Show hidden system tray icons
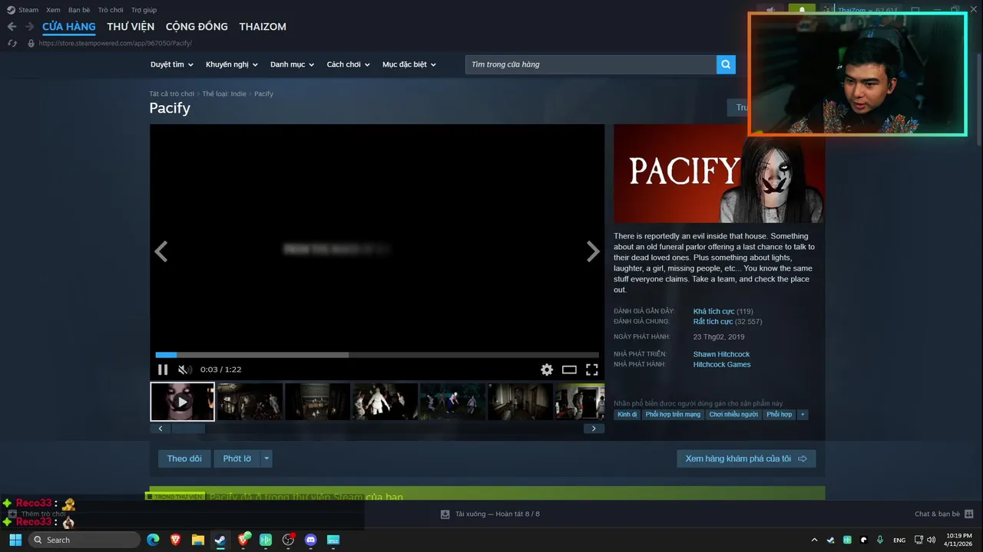Image resolution: width=983 pixels, height=552 pixels. click(x=813, y=540)
